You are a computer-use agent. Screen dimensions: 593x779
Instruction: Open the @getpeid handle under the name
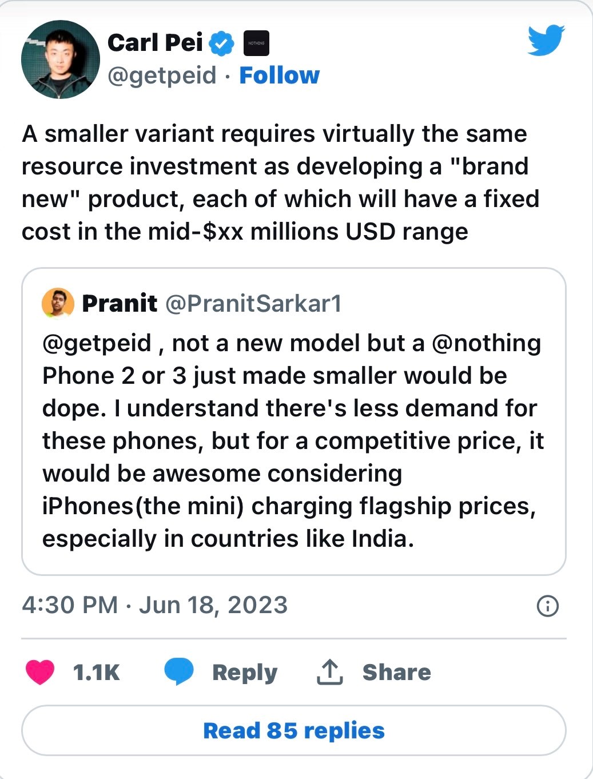[162, 75]
